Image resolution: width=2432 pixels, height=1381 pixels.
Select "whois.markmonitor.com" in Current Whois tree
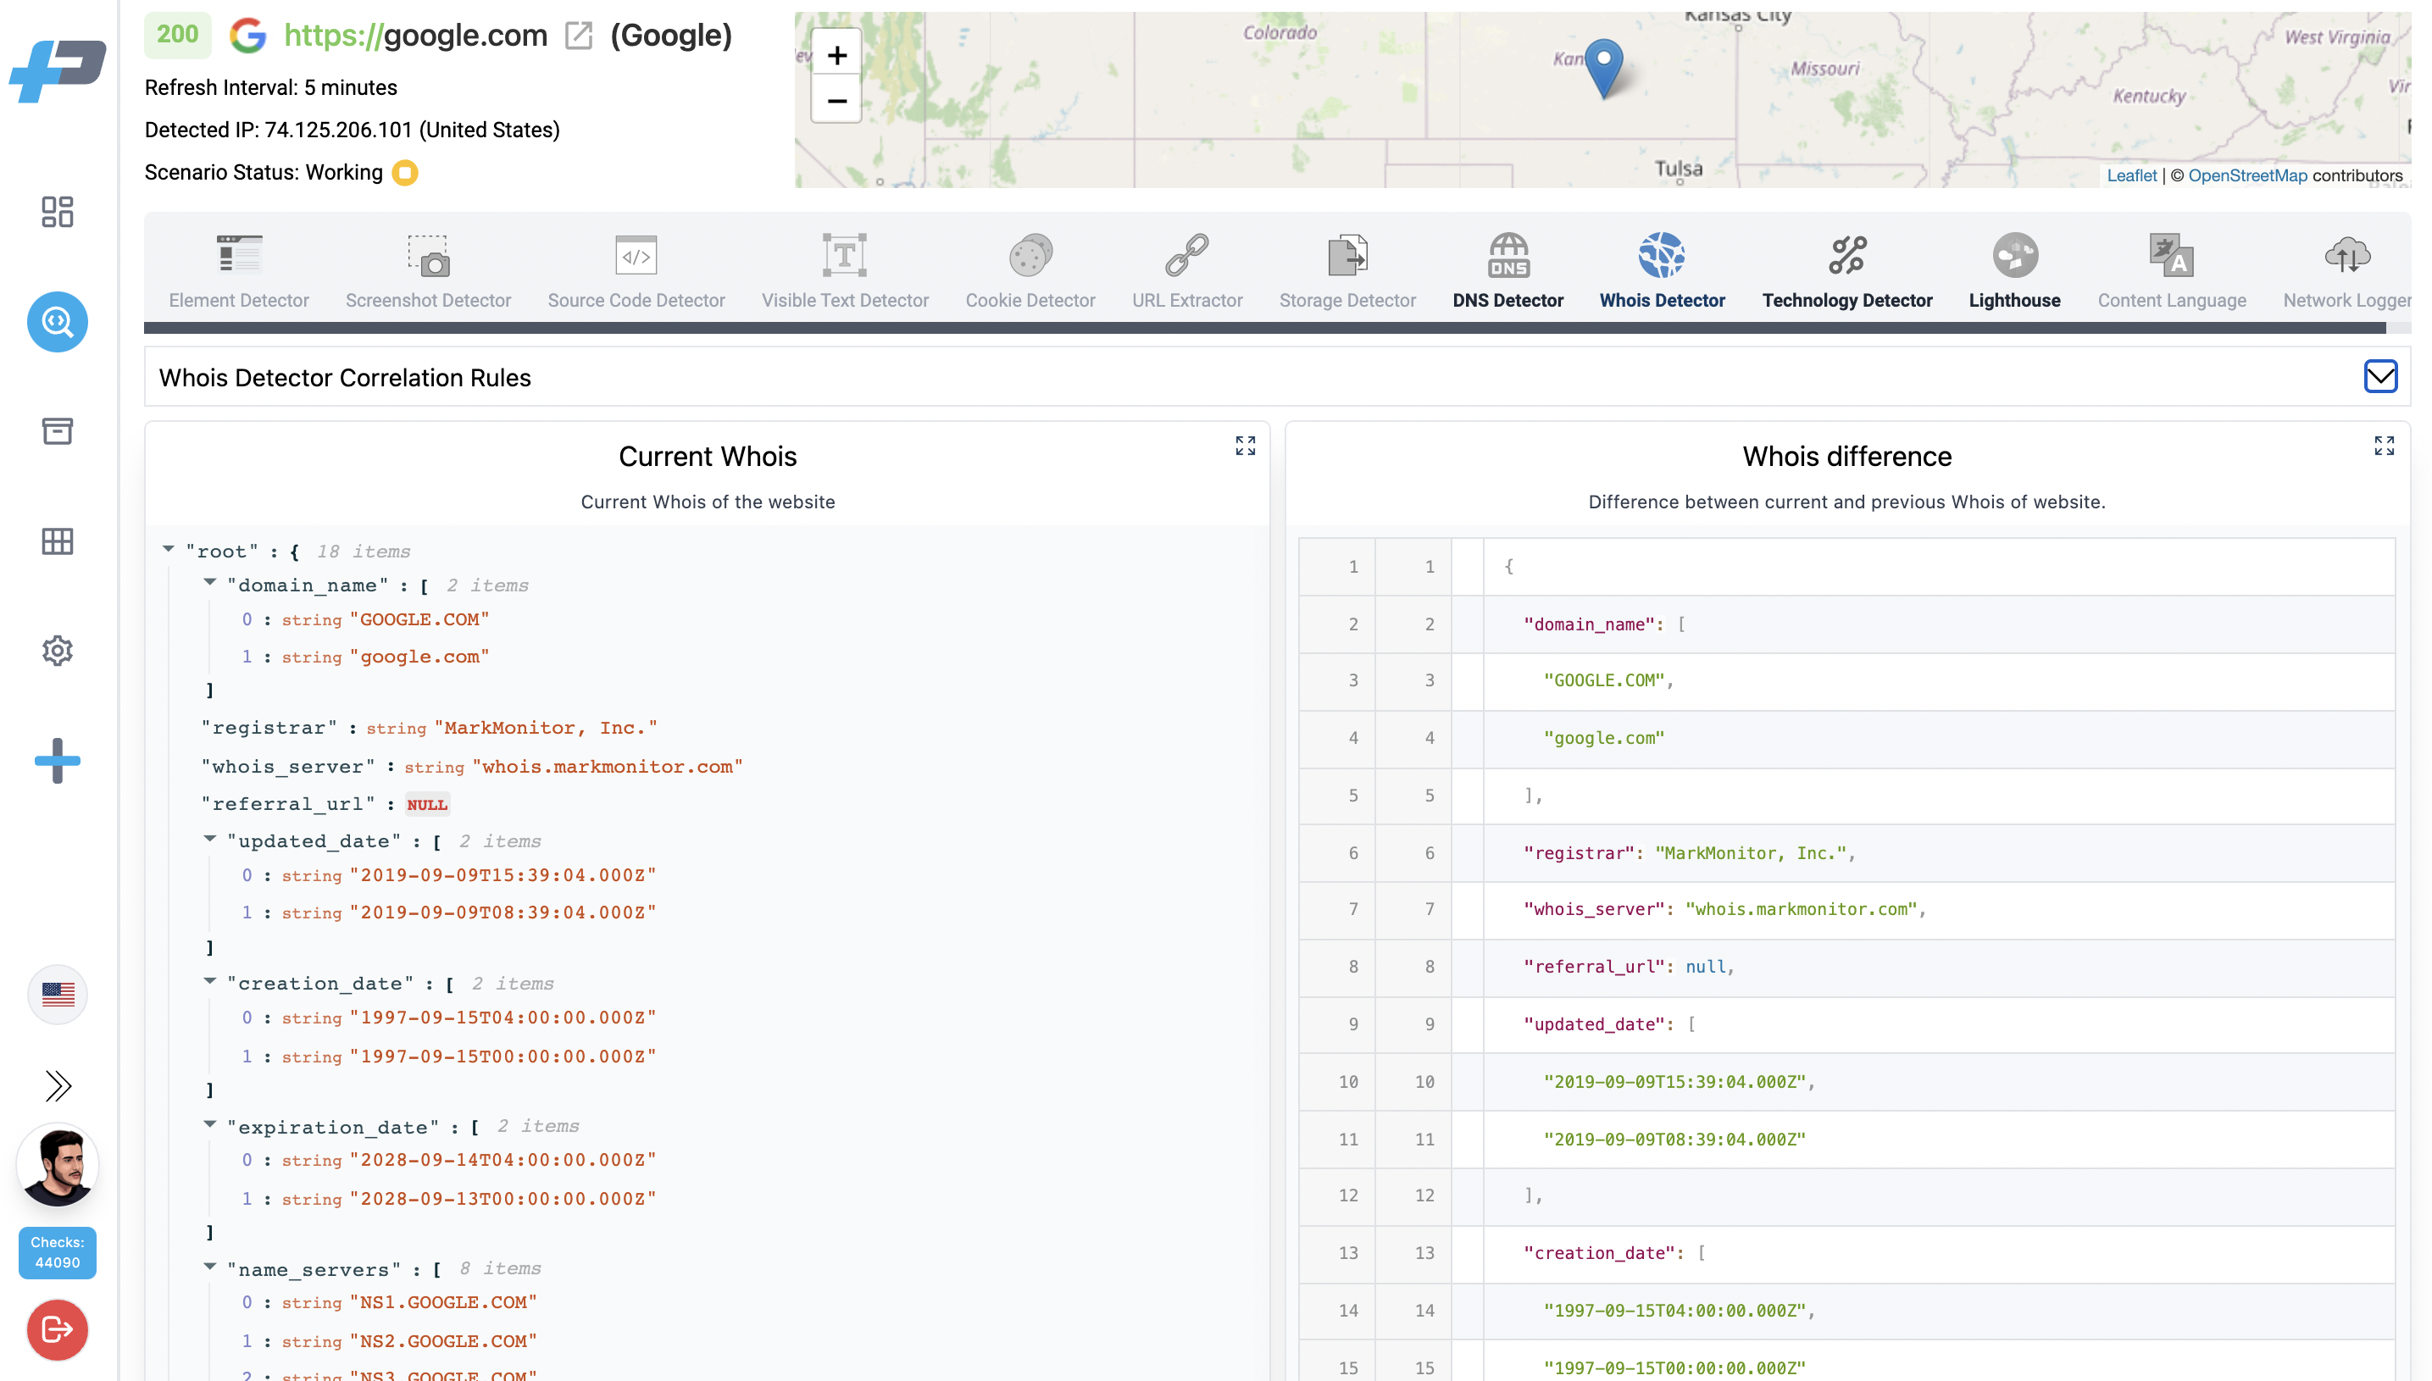click(607, 768)
